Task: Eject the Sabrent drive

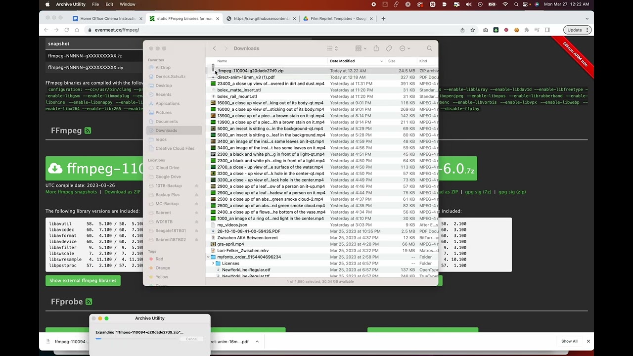Action: (196, 213)
